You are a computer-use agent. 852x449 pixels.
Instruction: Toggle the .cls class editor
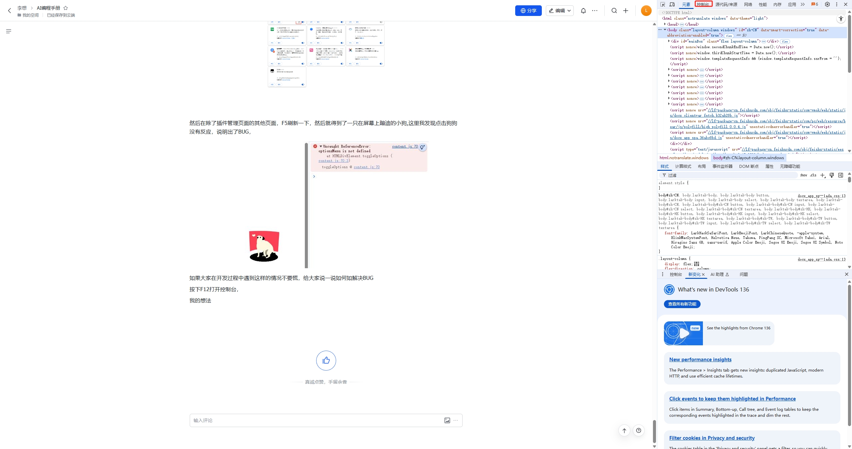coord(813,175)
